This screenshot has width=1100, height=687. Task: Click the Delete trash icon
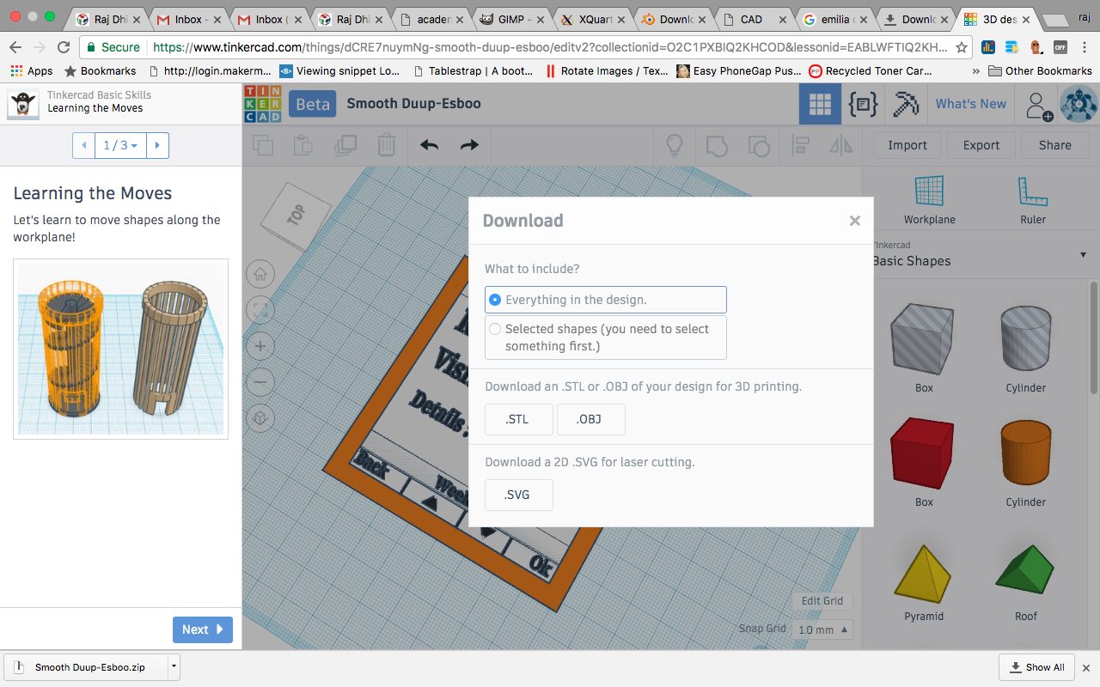[387, 145]
